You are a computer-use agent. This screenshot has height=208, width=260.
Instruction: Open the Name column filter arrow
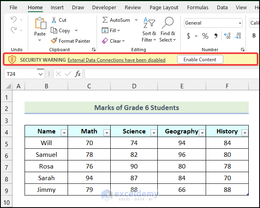(64, 133)
